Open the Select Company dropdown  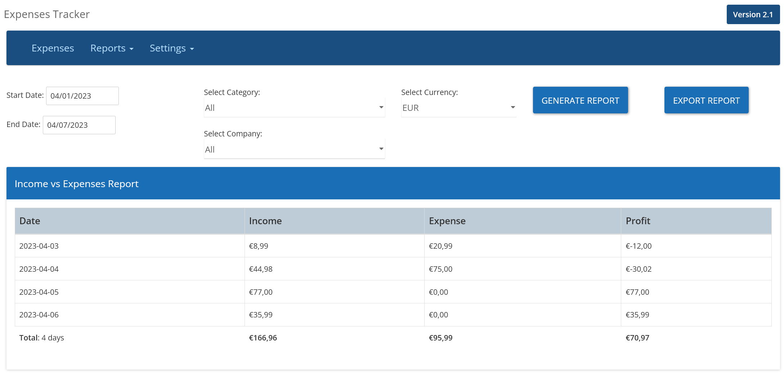coord(294,149)
